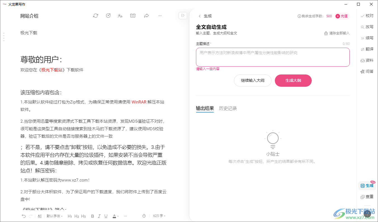
Task: Click heading 该压缩包内容包含:
Action: coord(41,93)
